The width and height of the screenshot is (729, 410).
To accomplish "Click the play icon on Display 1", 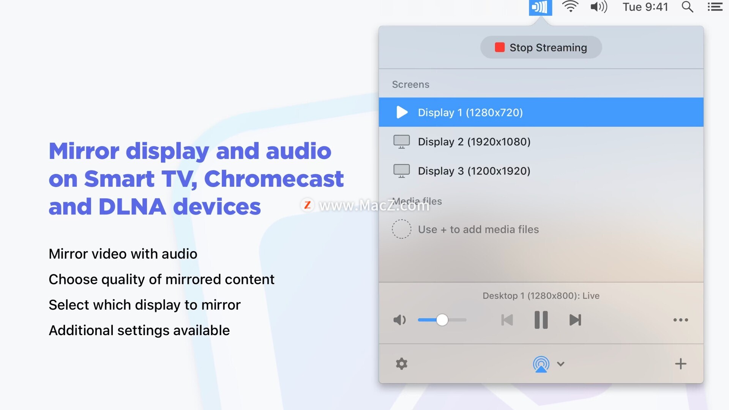I will [402, 112].
